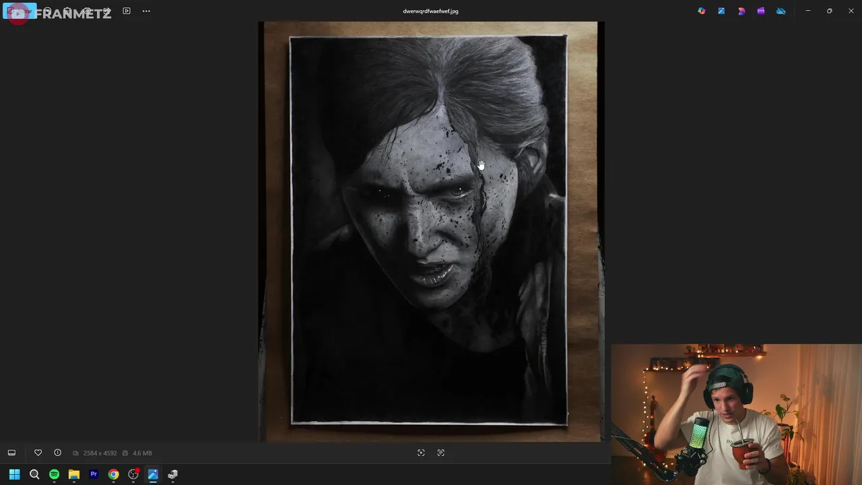Show file info panel via the info icon
Viewport: 862px width, 485px height.
(57, 453)
